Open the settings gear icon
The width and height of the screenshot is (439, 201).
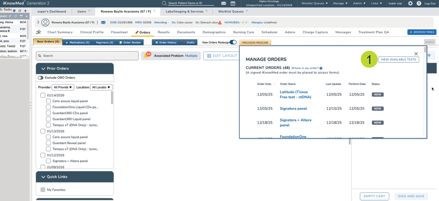point(410,3)
